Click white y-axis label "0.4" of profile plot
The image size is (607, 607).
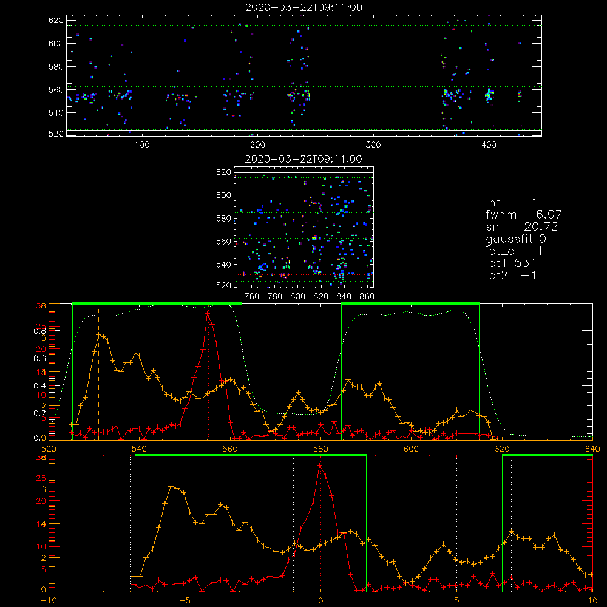pos(40,386)
